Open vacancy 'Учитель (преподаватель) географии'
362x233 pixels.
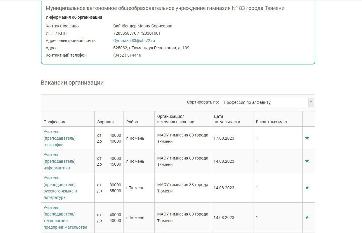(60, 138)
